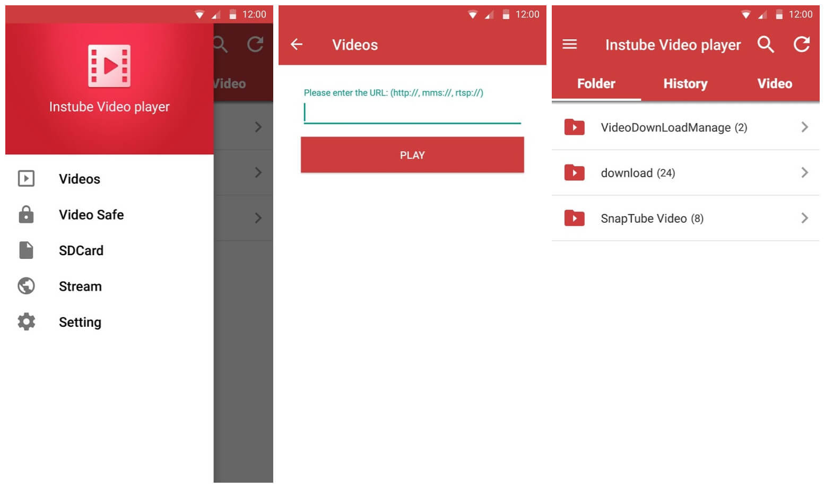Image resolution: width=825 pixels, height=488 pixels.
Task: Tap dimmed refresh icon behind the drawer
Action: click(x=255, y=45)
